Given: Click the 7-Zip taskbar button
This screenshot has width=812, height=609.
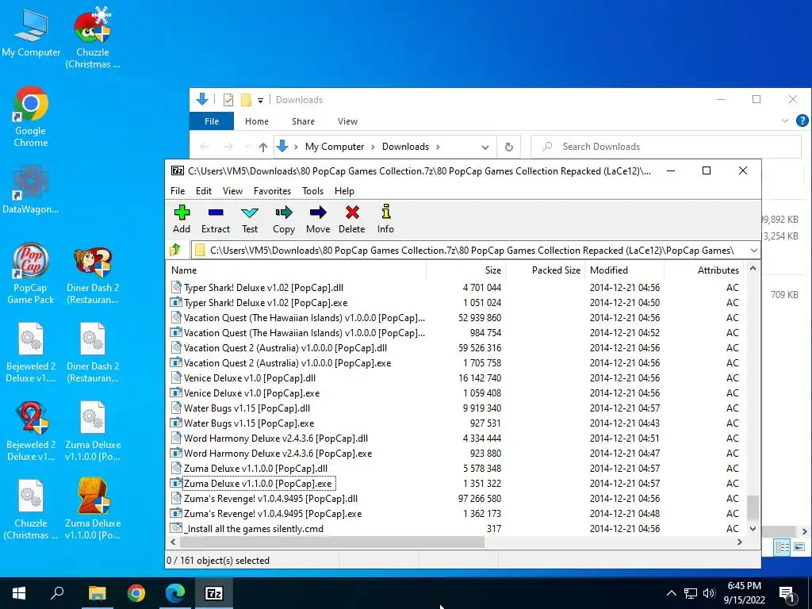Looking at the screenshot, I should 214,593.
